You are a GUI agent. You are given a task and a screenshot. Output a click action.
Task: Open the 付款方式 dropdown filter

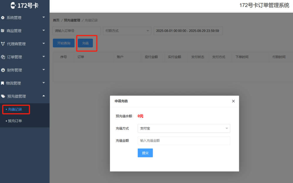click(127, 30)
